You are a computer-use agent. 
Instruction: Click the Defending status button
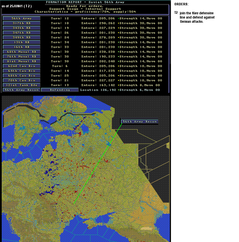[60, 90]
